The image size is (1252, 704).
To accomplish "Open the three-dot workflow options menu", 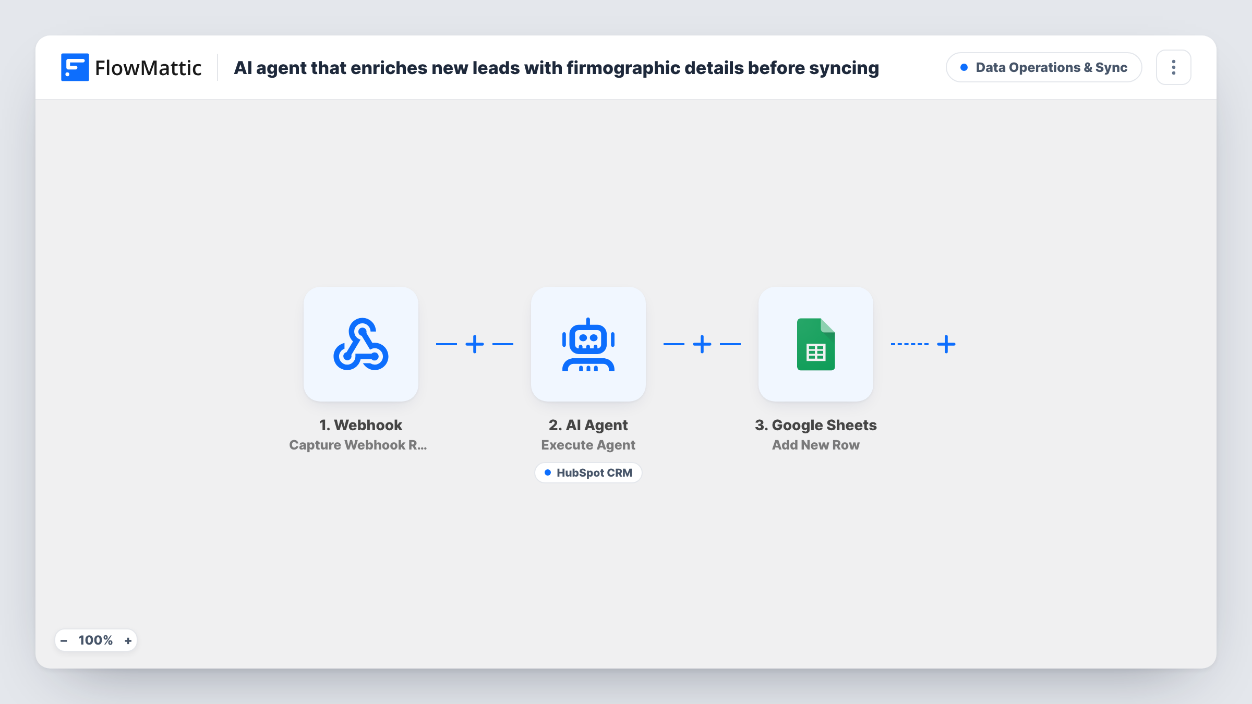I will 1174,67.
